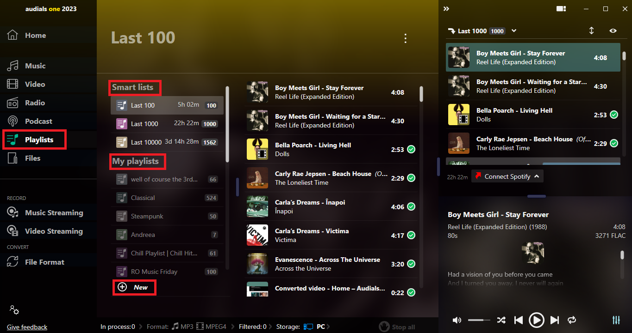Viewport: 632px width, 333px height.
Task: Select Stay Forever in the right queue
Action: [533, 58]
